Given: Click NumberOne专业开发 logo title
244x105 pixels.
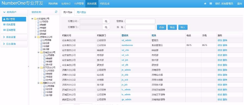Looking at the screenshot, I should pos(23,3).
